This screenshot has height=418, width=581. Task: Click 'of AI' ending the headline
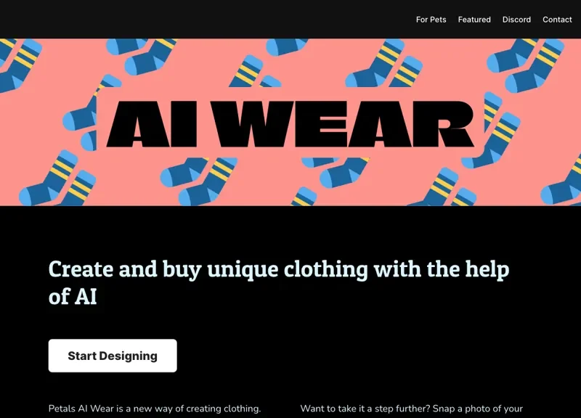[x=73, y=297]
